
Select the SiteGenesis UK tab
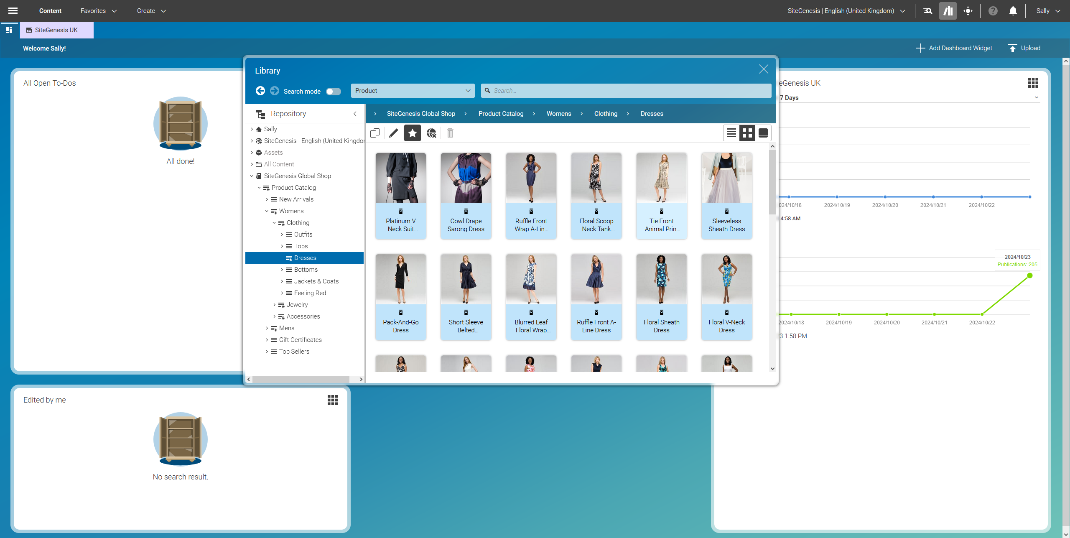click(56, 30)
